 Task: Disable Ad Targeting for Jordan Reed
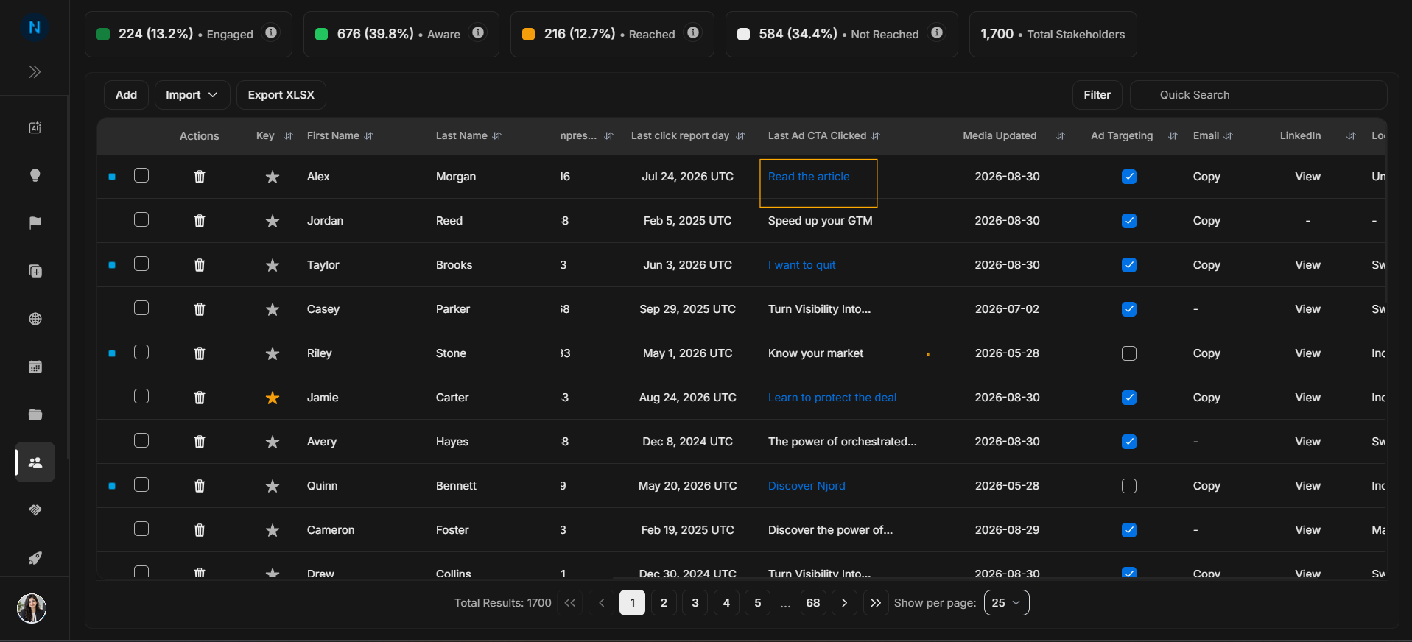1128,221
